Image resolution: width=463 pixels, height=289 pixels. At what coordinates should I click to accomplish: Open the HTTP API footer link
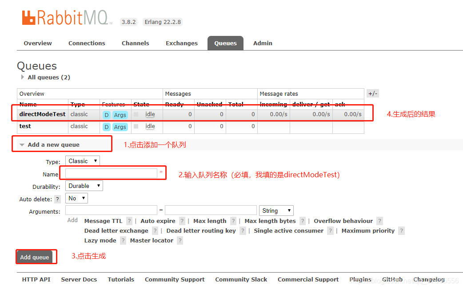pyautogui.click(x=36, y=280)
